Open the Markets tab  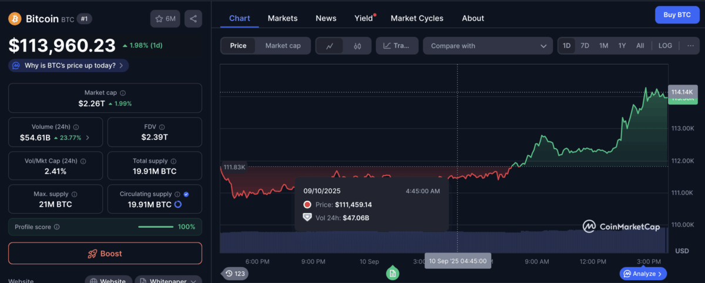click(x=283, y=18)
